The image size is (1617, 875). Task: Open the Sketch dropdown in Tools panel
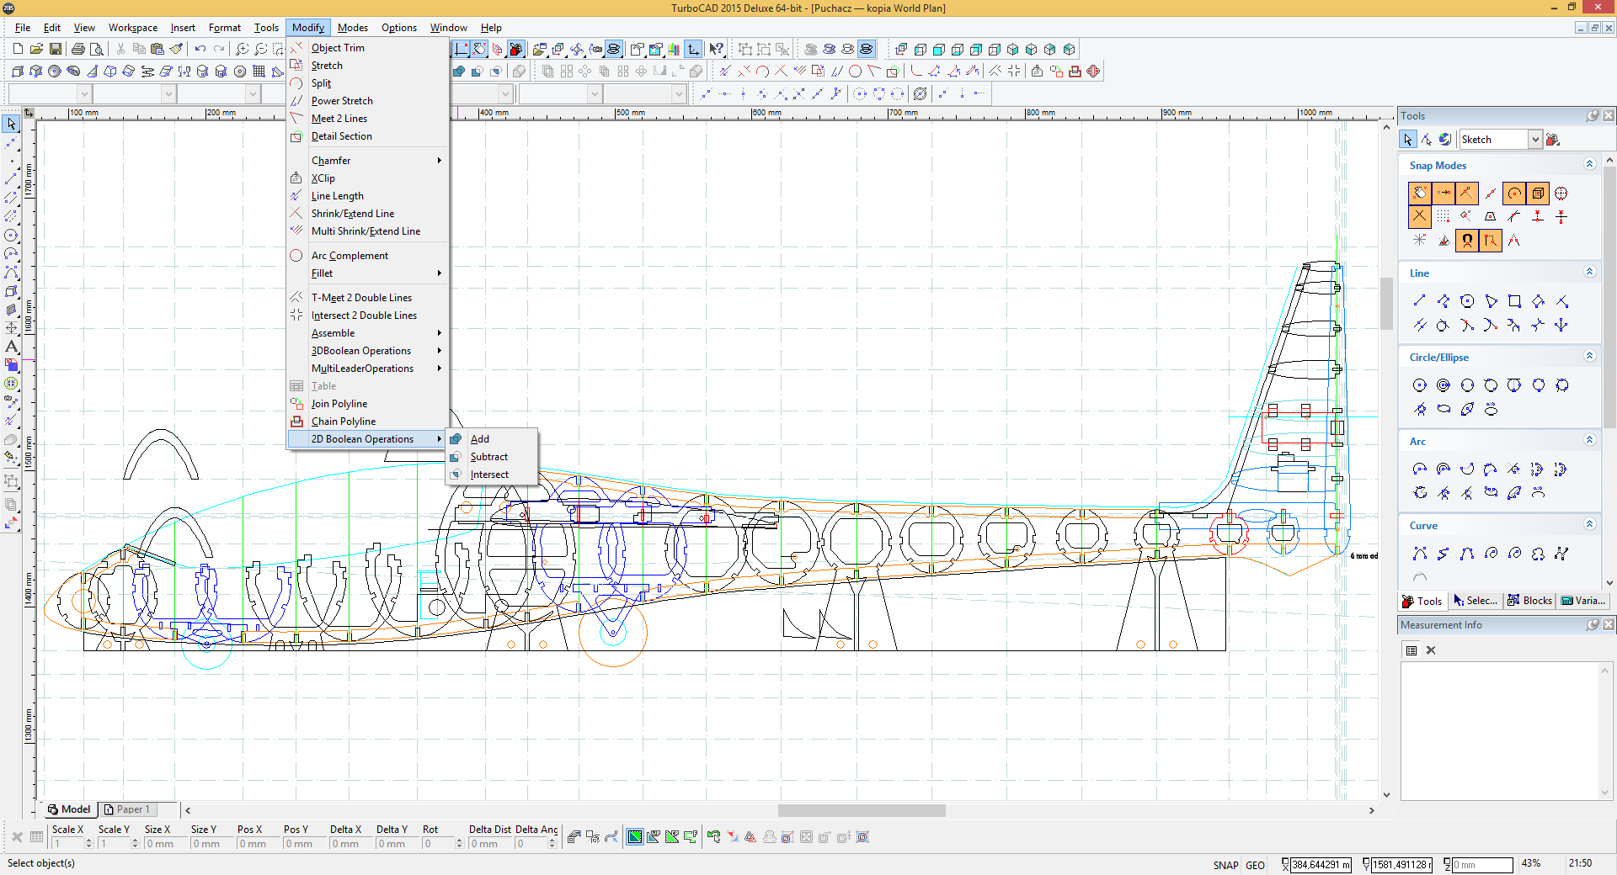pos(1535,140)
